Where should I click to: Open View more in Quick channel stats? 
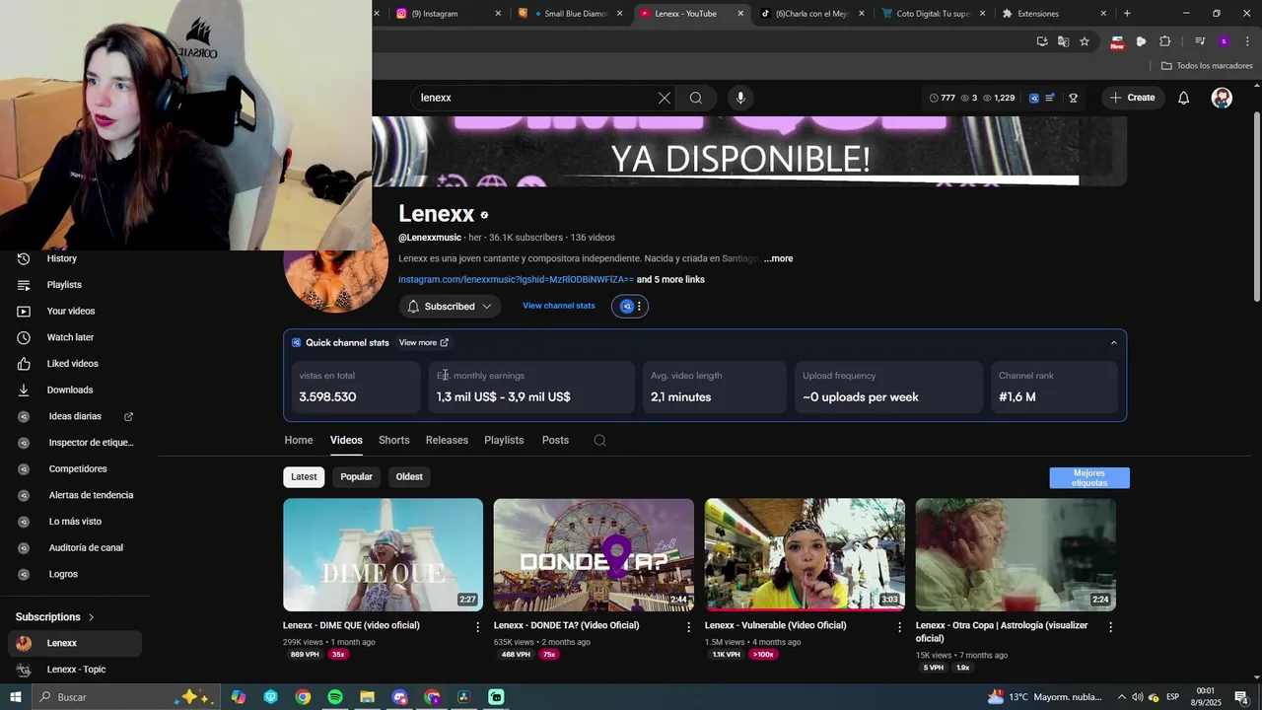[424, 343]
